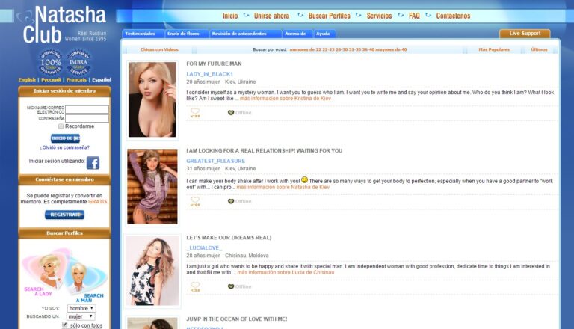The image size is (574, 329).
Task: Click the heart Hiss icon for GREATEST_PLEASURE
Action: click(195, 201)
